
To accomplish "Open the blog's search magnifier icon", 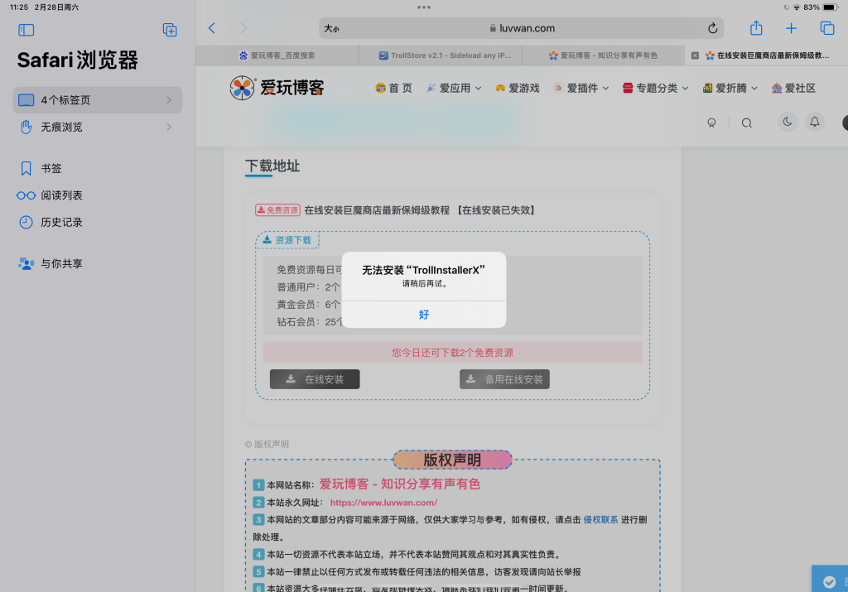I will pos(746,122).
